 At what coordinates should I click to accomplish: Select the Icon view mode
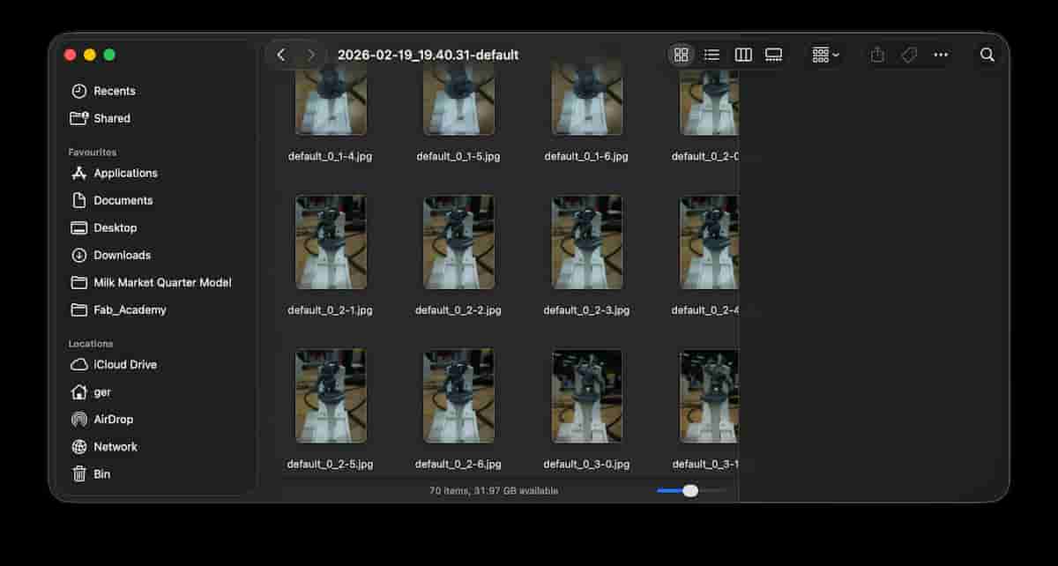(x=681, y=54)
